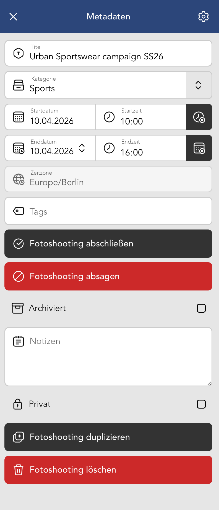
Task: Clear start time with clock-remove icon
Action: click(x=199, y=117)
